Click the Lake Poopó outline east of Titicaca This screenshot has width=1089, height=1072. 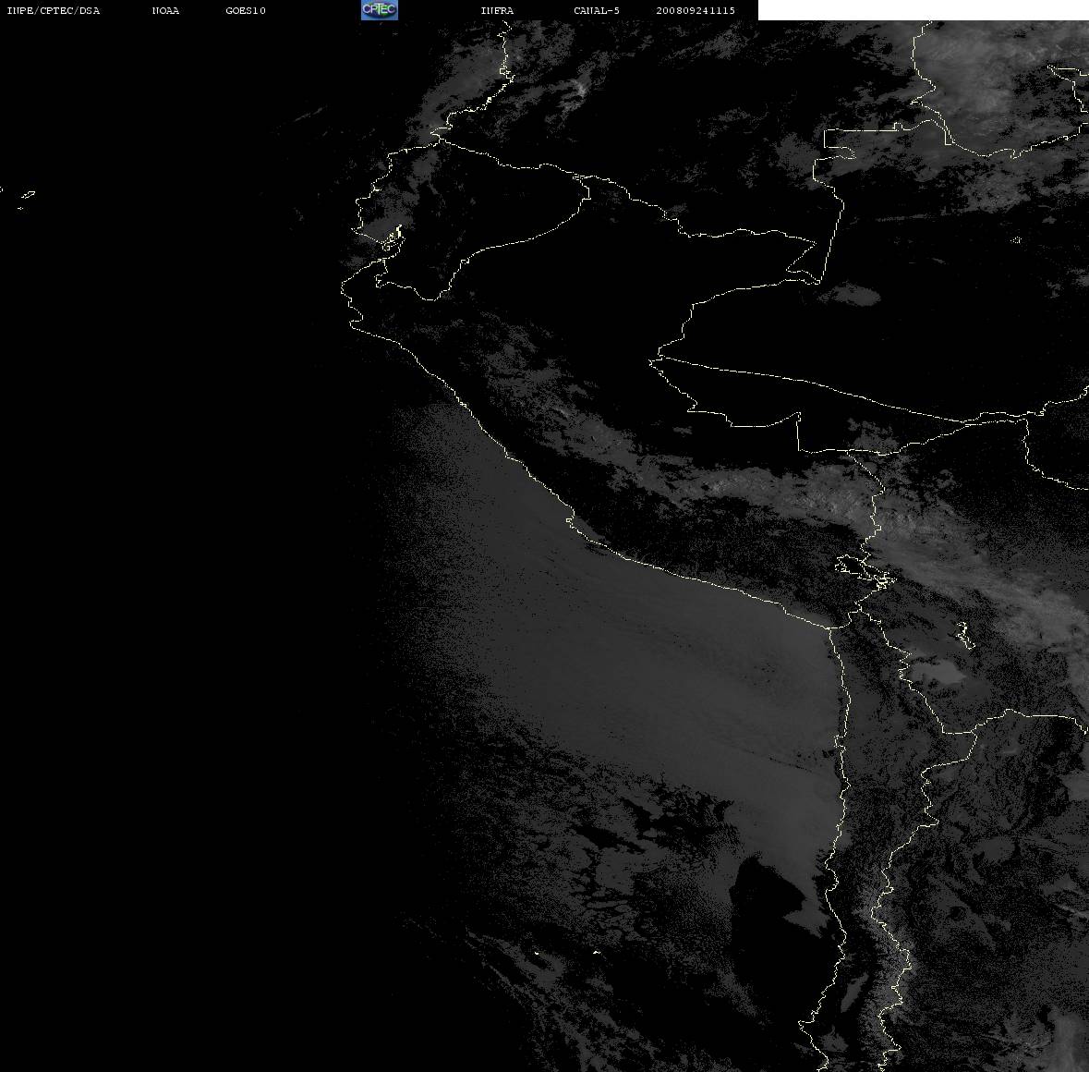964,634
